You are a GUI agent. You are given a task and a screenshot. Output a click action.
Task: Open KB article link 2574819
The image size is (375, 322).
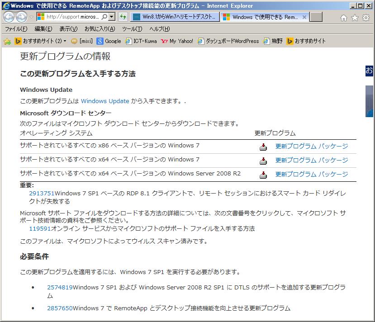pyautogui.click(x=60, y=288)
